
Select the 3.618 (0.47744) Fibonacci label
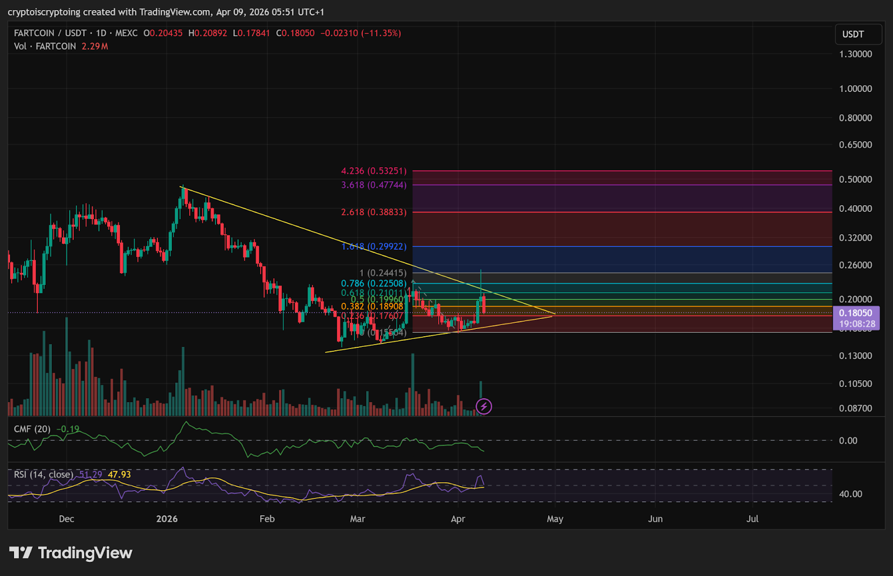point(374,185)
